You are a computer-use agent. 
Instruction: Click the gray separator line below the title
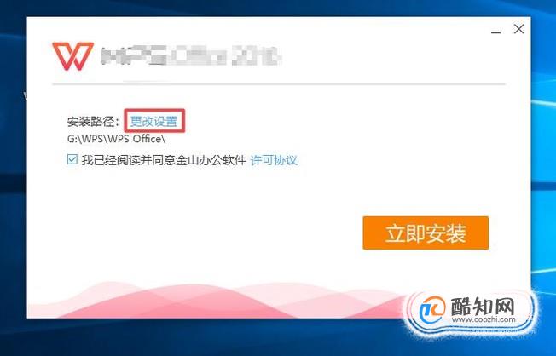[x=279, y=84]
